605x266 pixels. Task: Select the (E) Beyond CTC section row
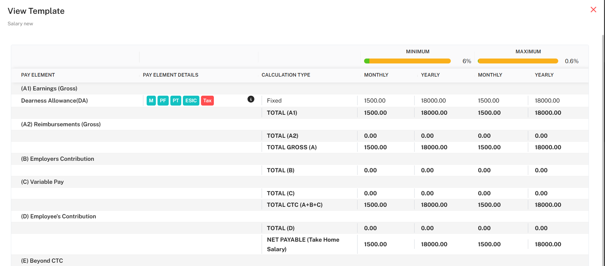tap(42, 261)
